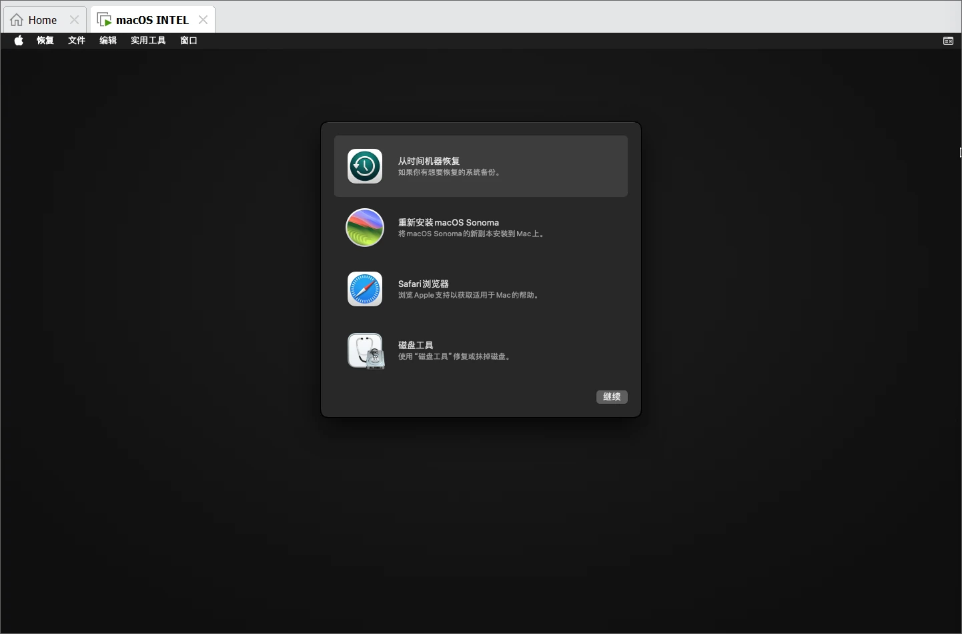The image size is (962, 634).
Task: Click the macOS Sonoma installer icon
Action: point(365,228)
